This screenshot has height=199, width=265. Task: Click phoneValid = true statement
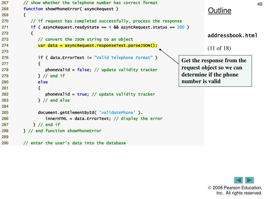[67, 94]
